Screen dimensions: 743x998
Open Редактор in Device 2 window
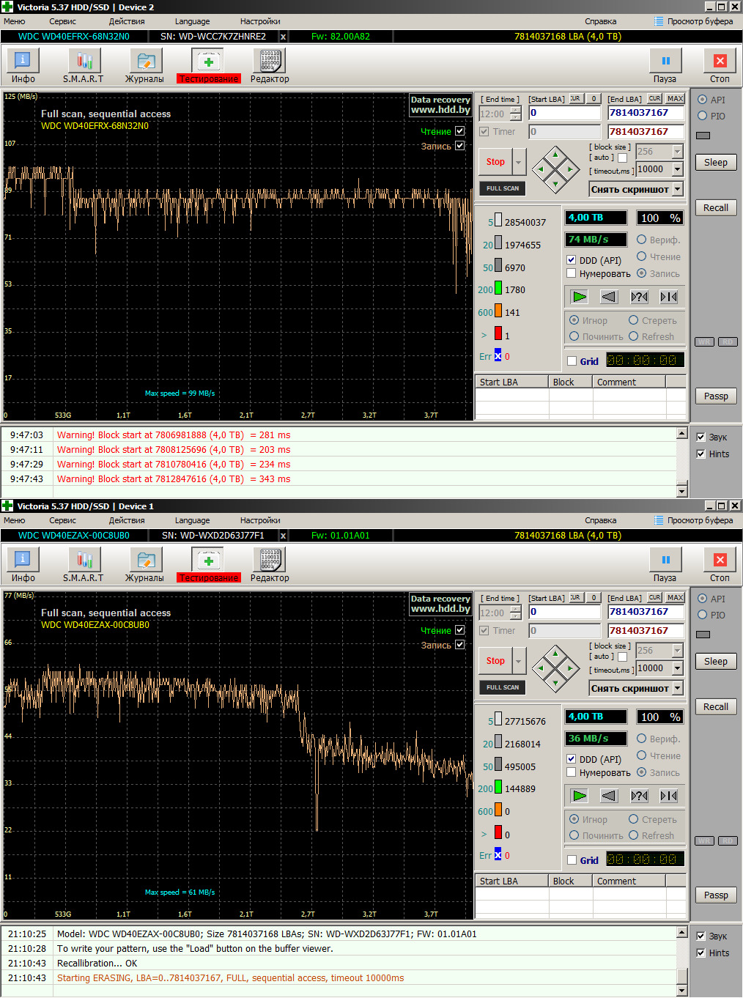[x=270, y=66]
